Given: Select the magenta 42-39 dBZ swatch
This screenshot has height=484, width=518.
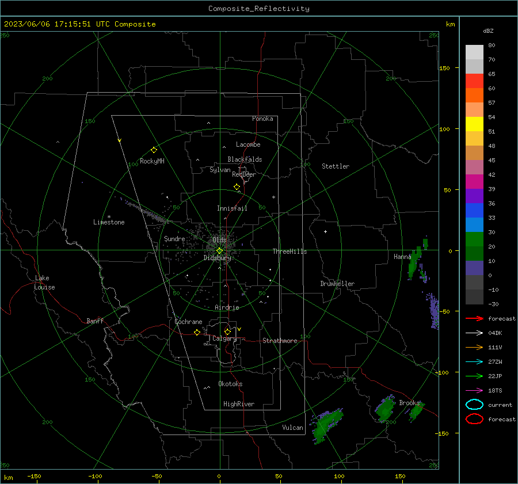Looking at the screenshot, I should pos(474,182).
